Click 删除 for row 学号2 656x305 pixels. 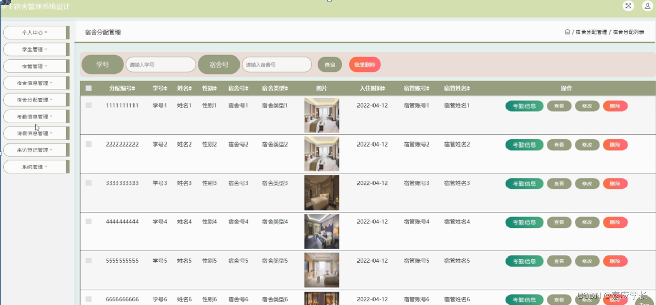click(x=615, y=145)
